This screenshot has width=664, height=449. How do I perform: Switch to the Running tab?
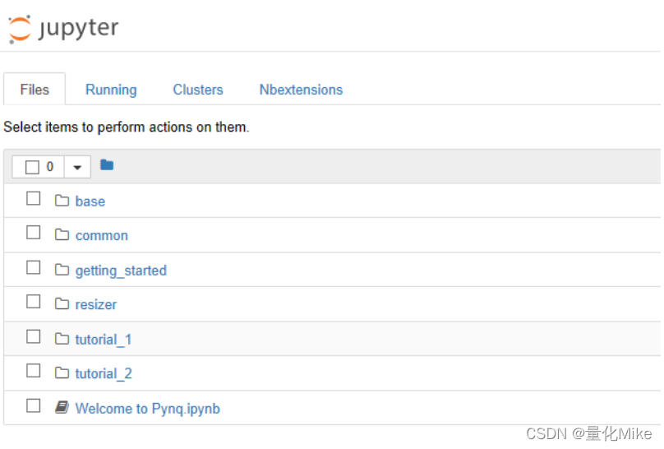coord(111,90)
